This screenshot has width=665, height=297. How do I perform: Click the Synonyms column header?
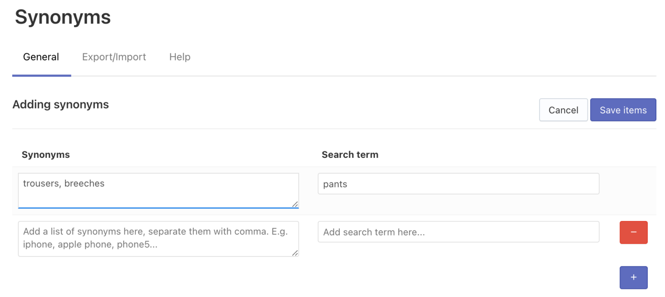click(x=45, y=154)
